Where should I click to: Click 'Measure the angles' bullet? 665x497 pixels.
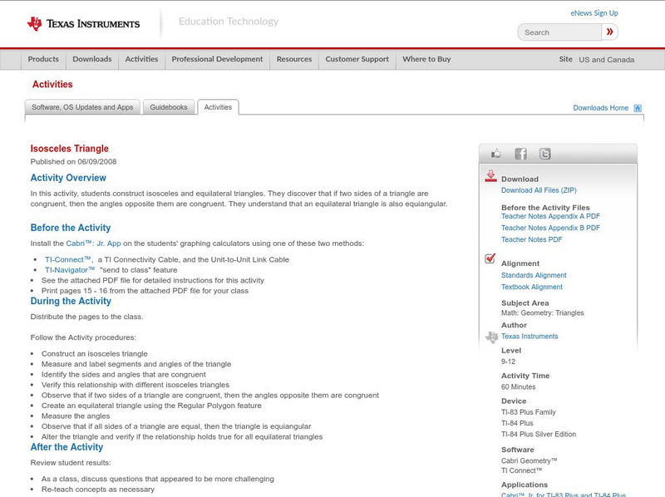click(x=76, y=416)
